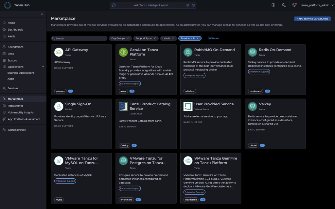The image size is (335, 209).
Task: Click the wrench tools icon in header
Action: pos(284,5)
